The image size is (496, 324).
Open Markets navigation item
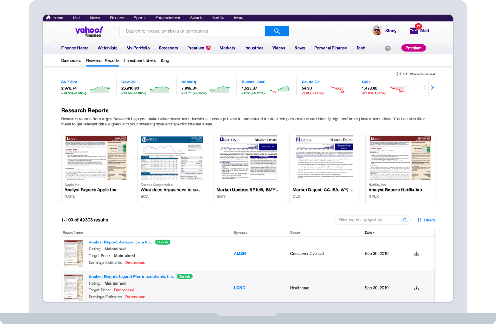tap(227, 48)
